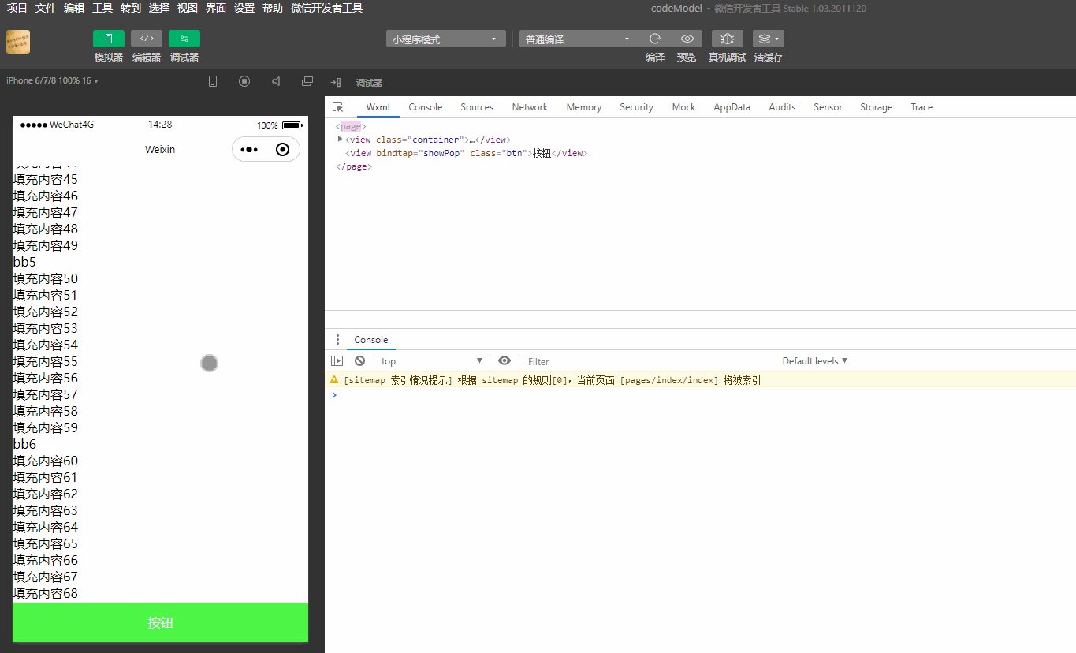Viewport: 1076px width, 653px height.
Task: Open the top context dropdown
Action: [x=430, y=361]
